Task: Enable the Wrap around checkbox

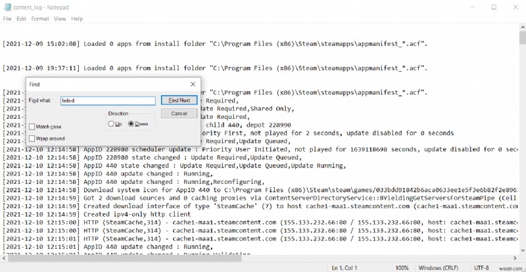Action: tap(32, 139)
